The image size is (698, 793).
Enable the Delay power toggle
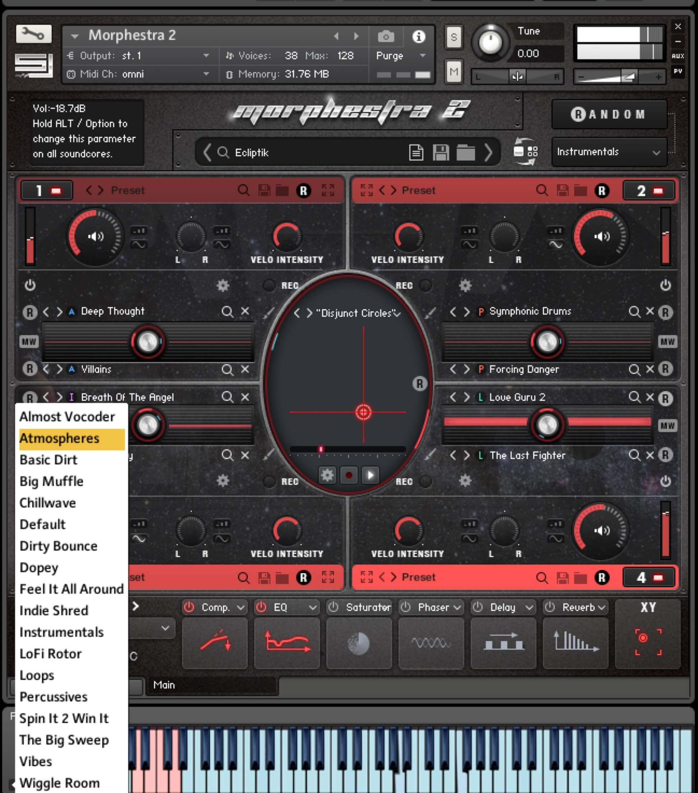[477, 607]
